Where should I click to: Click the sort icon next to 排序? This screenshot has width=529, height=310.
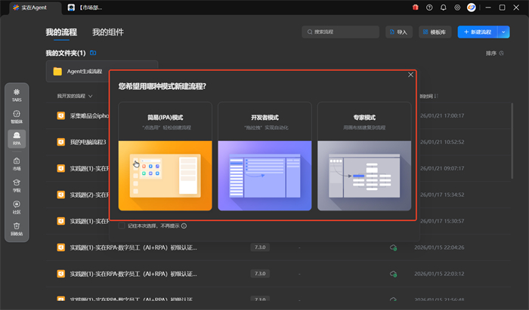tap(501, 54)
